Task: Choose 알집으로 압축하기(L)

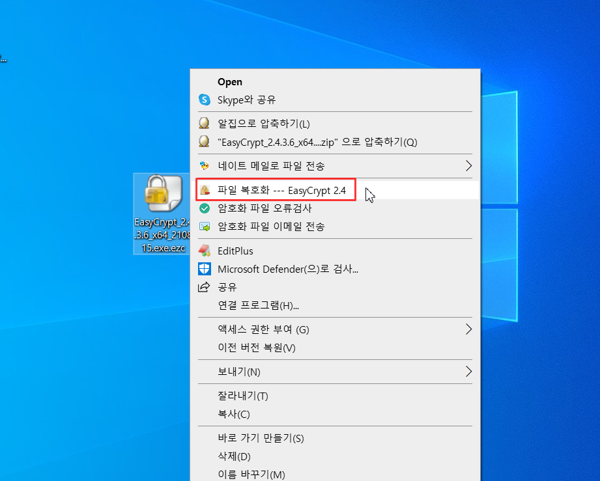Action: point(335,124)
